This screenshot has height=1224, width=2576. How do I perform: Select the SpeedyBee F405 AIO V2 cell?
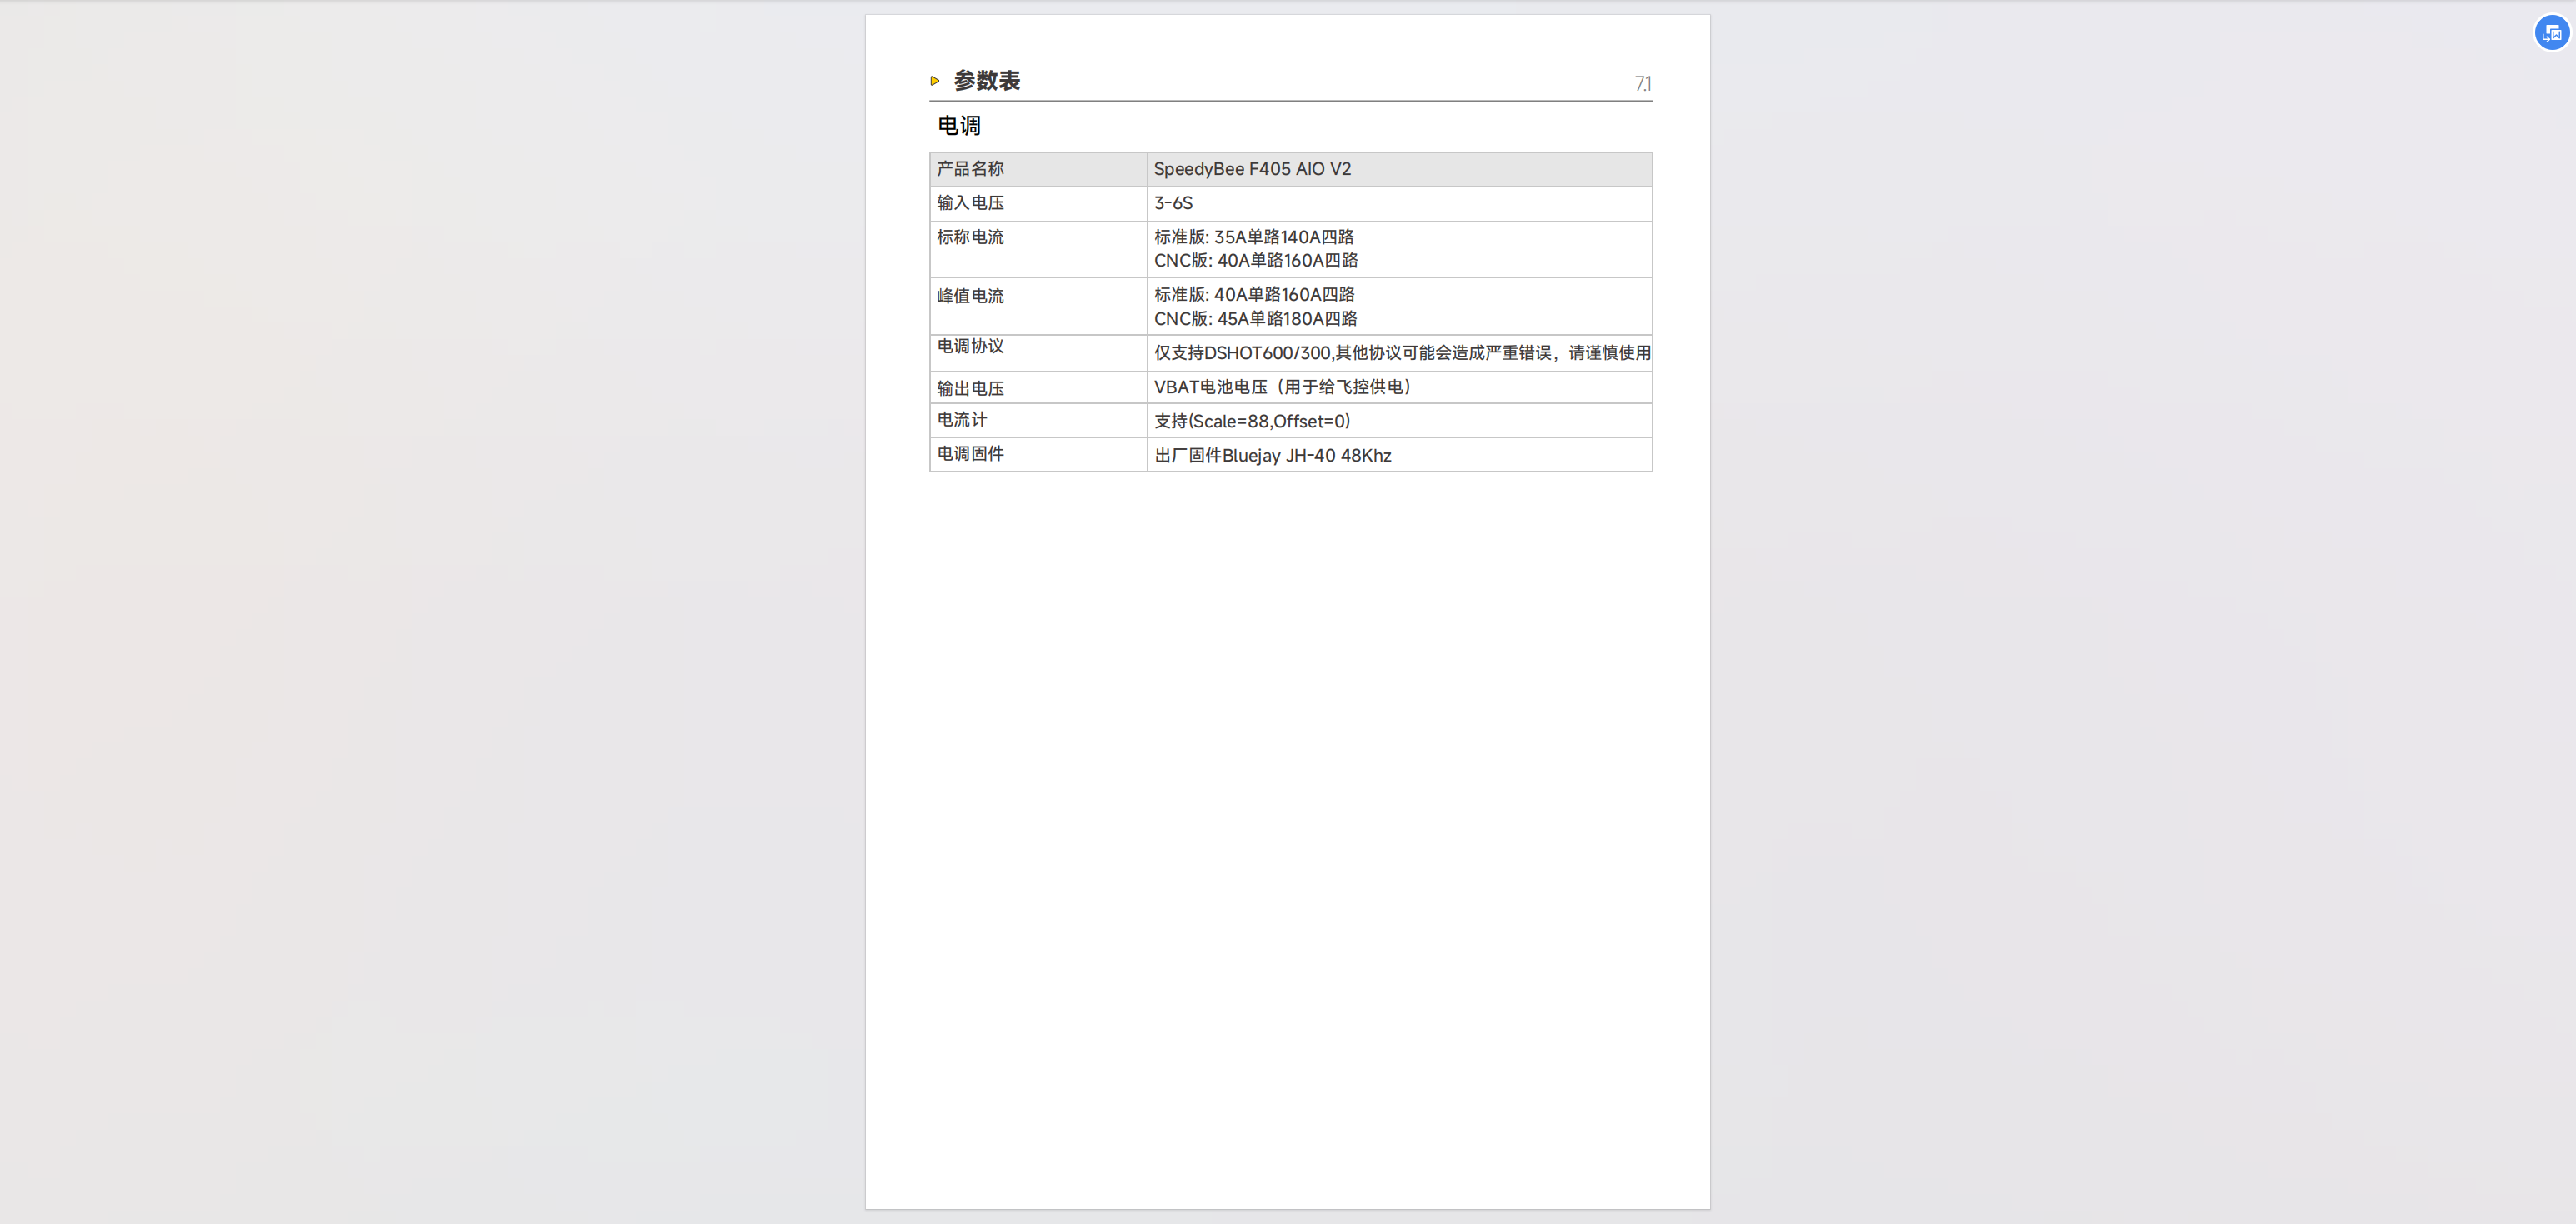click(1252, 169)
